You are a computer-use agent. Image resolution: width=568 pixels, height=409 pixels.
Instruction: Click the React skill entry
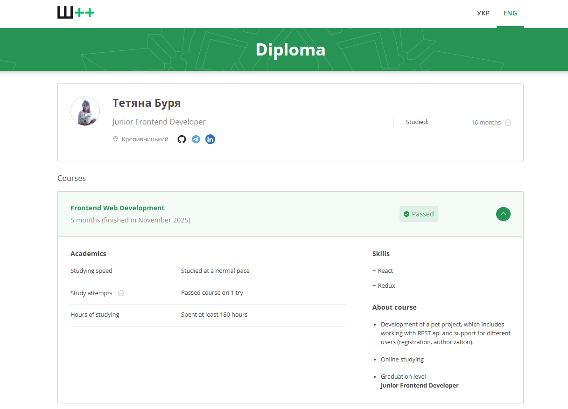click(385, 271)
